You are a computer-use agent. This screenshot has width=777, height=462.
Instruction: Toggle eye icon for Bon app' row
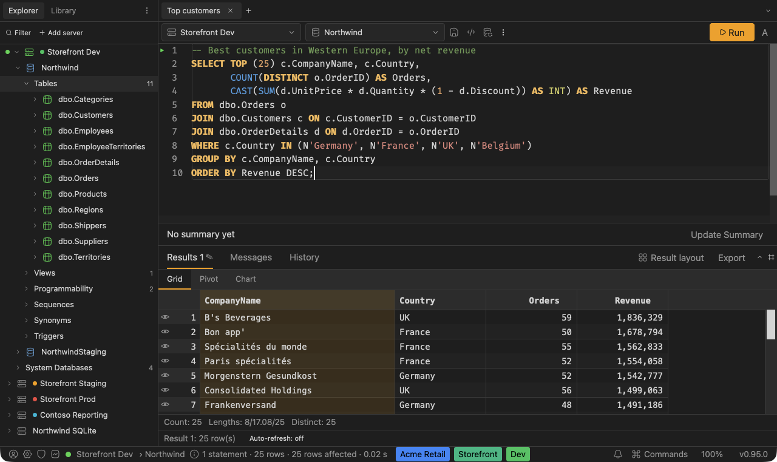click(x=165, y=331)
